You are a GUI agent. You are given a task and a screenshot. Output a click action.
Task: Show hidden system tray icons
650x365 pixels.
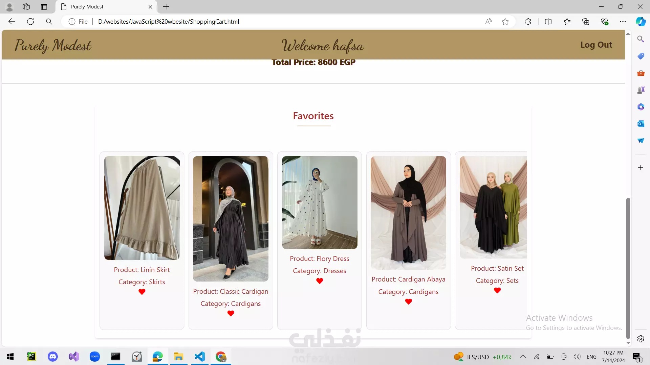[523, 357]
